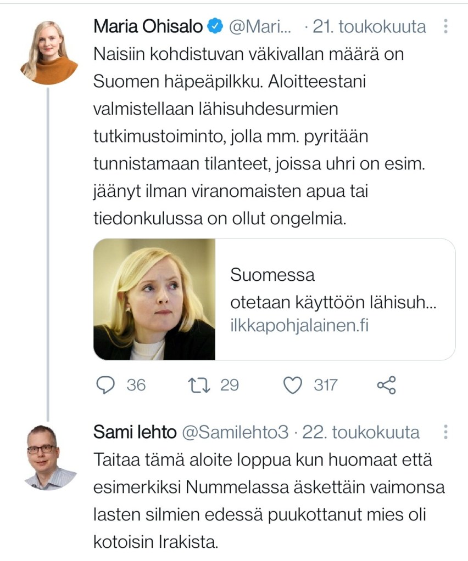Click the Maria Ohisalo display name

[149, 26]
